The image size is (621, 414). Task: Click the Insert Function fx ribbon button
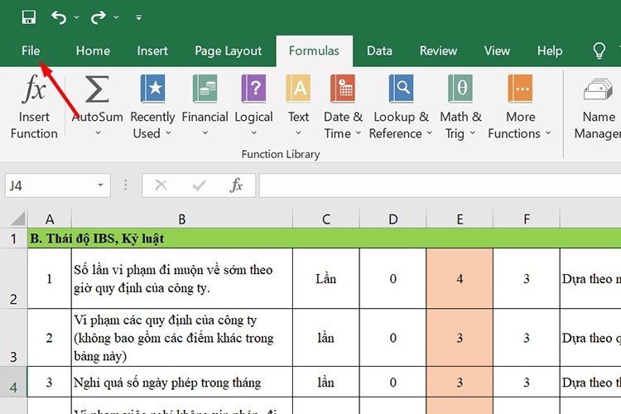(34, 106)
